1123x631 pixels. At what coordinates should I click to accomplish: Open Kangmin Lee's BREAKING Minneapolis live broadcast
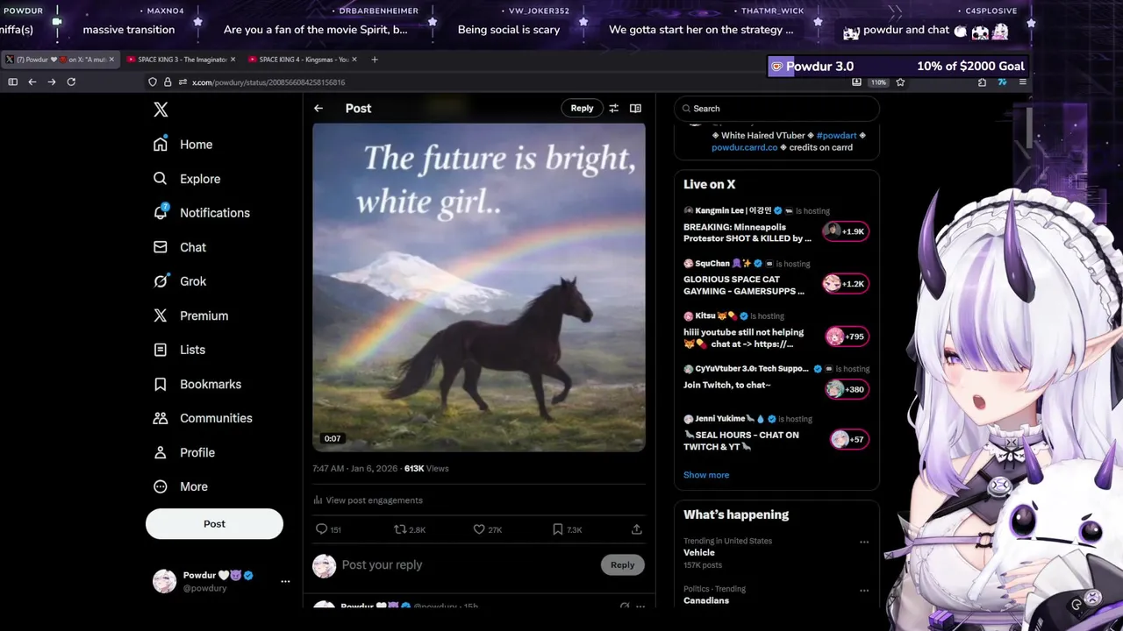coord(747,232)
